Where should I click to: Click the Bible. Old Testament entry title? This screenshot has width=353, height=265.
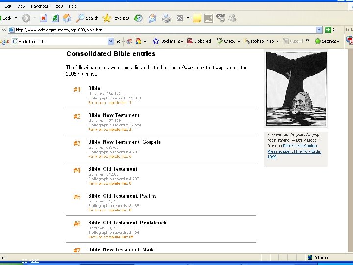(113, 169)
